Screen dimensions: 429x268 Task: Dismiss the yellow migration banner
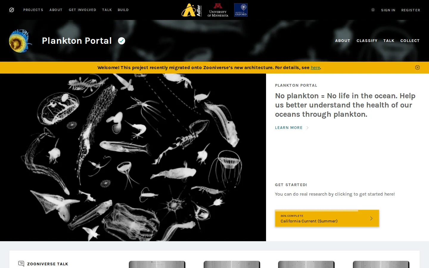417,67
